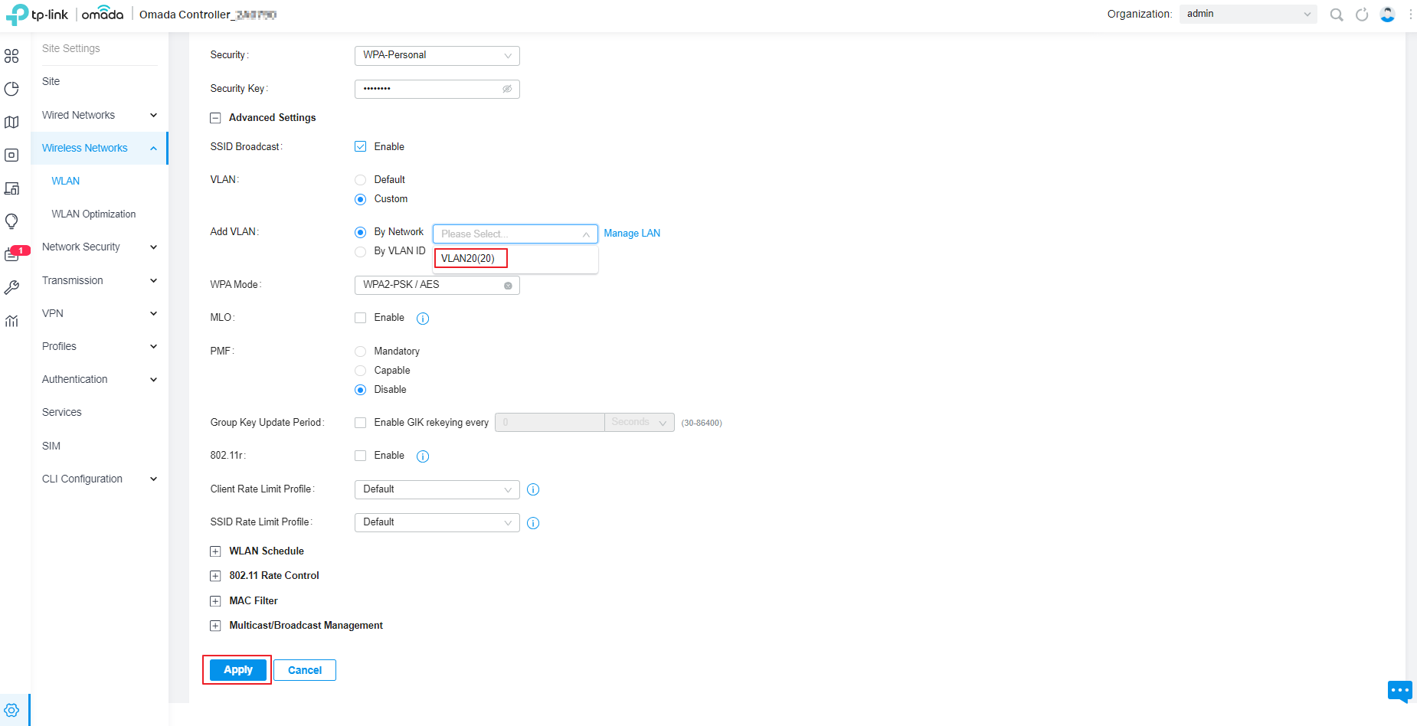The width and height of the screenshot is (1417, 726).
Task: Expand Network Security menu
Action: point(100,247)
